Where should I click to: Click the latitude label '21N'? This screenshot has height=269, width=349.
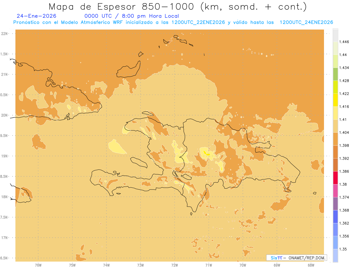5,74
